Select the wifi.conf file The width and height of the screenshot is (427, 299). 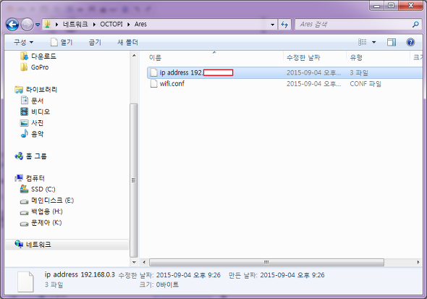coord(172,83)
